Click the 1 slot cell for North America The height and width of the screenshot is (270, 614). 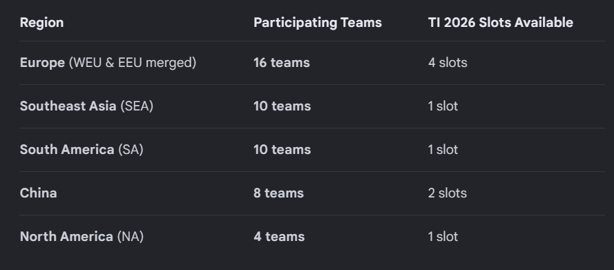tap(443, 236)
